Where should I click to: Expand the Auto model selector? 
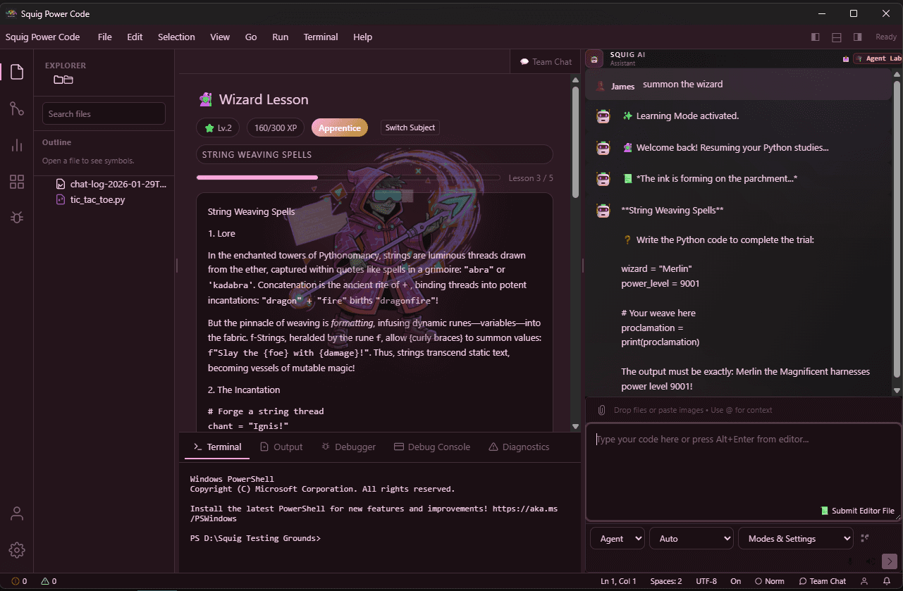click(x=691, y=538)
